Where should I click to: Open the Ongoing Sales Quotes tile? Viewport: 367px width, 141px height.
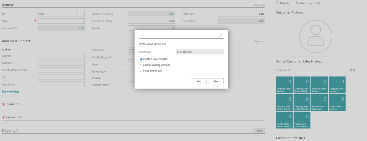pos(284,85)
